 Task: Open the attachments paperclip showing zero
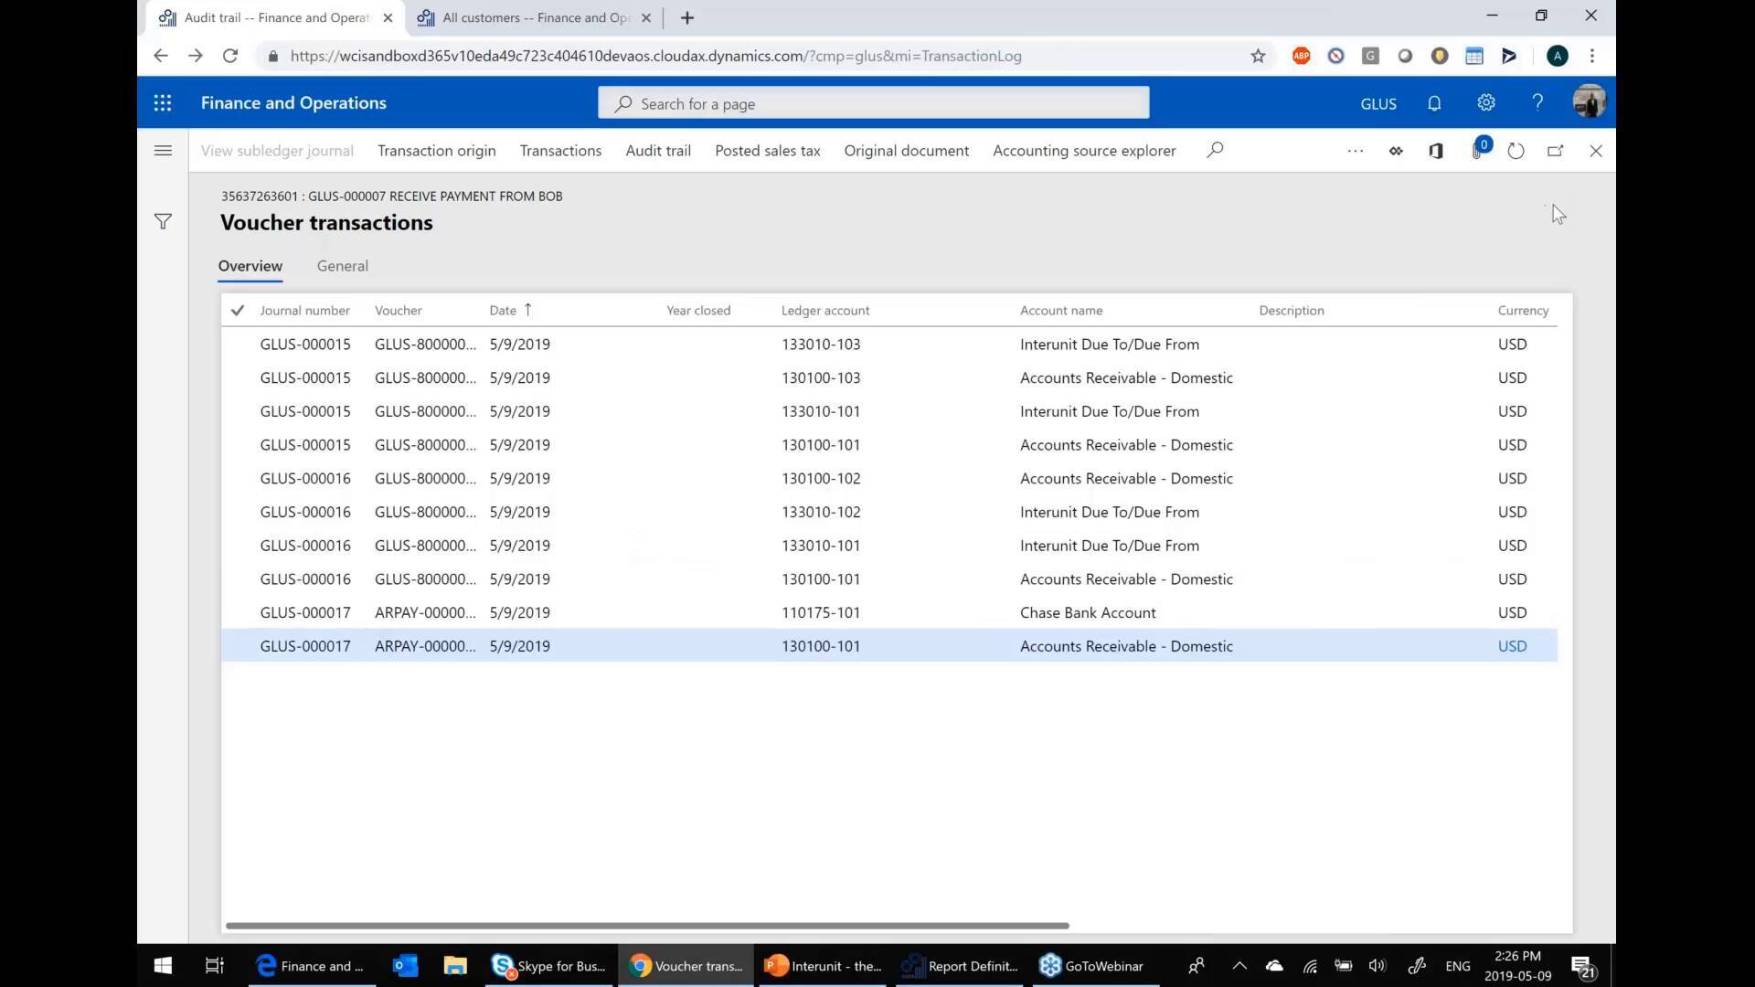[x=1477, y=150]
